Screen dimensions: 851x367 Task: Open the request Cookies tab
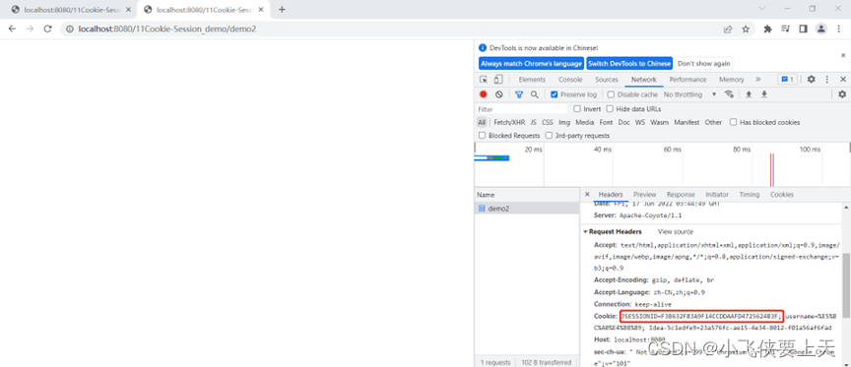pyautogui.click(x=781, y=195)
